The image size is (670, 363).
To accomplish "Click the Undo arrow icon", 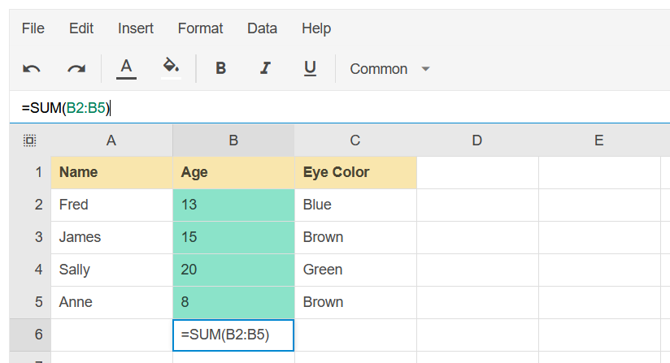I will pos(32,69).
